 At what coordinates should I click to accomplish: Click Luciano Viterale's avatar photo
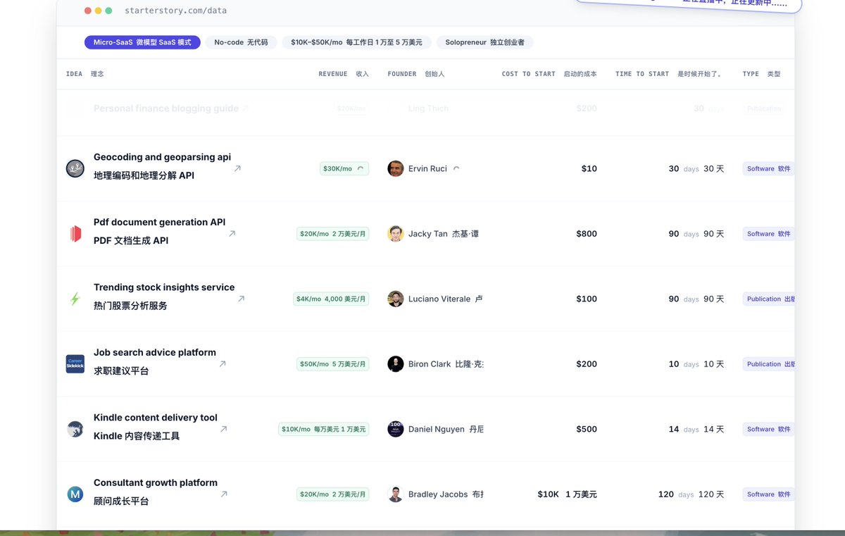(x=396, y=299)
